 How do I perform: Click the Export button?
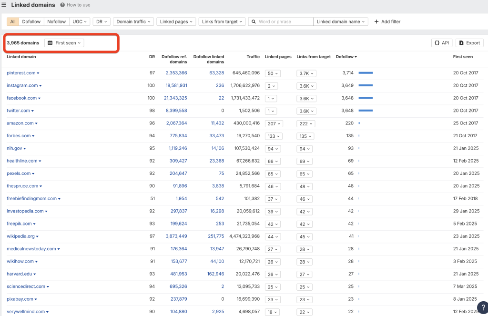click(x=469, y=43)
